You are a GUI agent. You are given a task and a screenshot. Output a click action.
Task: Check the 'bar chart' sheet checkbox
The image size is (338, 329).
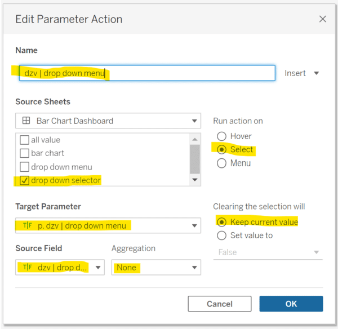coord(24,153)
